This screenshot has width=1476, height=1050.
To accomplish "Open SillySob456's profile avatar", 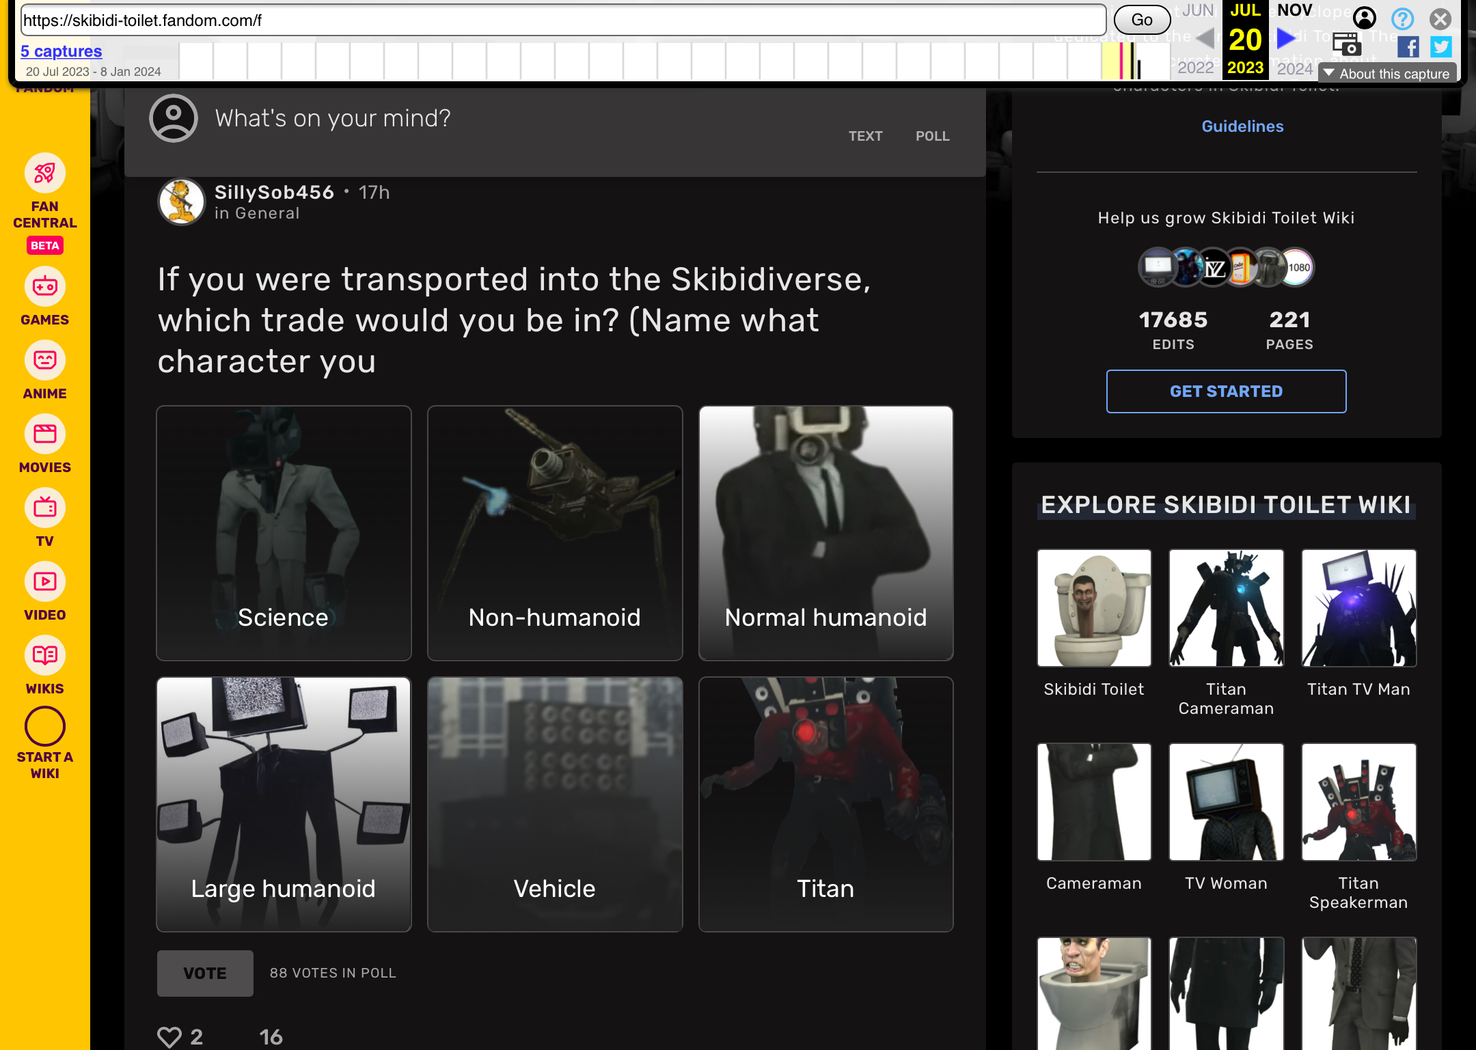I will pos(181,202).
